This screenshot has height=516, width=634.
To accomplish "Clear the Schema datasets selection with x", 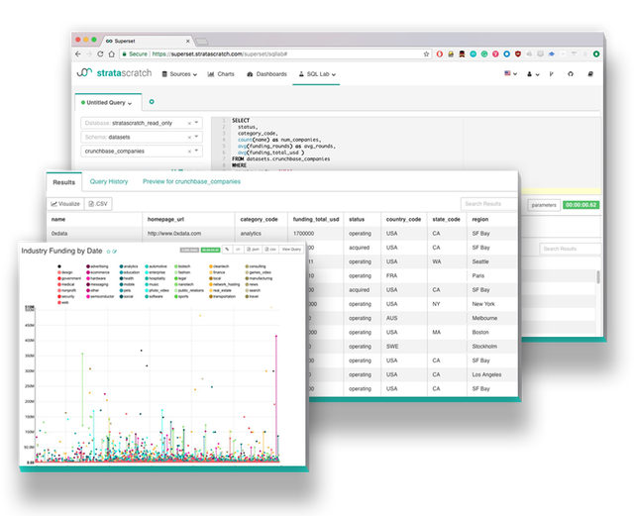I will [x=189, y=137].
